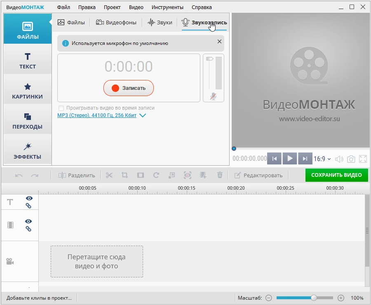Zoom in timeline with plus icon
The width and height of the screenshot is (371, 305).
tap(341, 298)
